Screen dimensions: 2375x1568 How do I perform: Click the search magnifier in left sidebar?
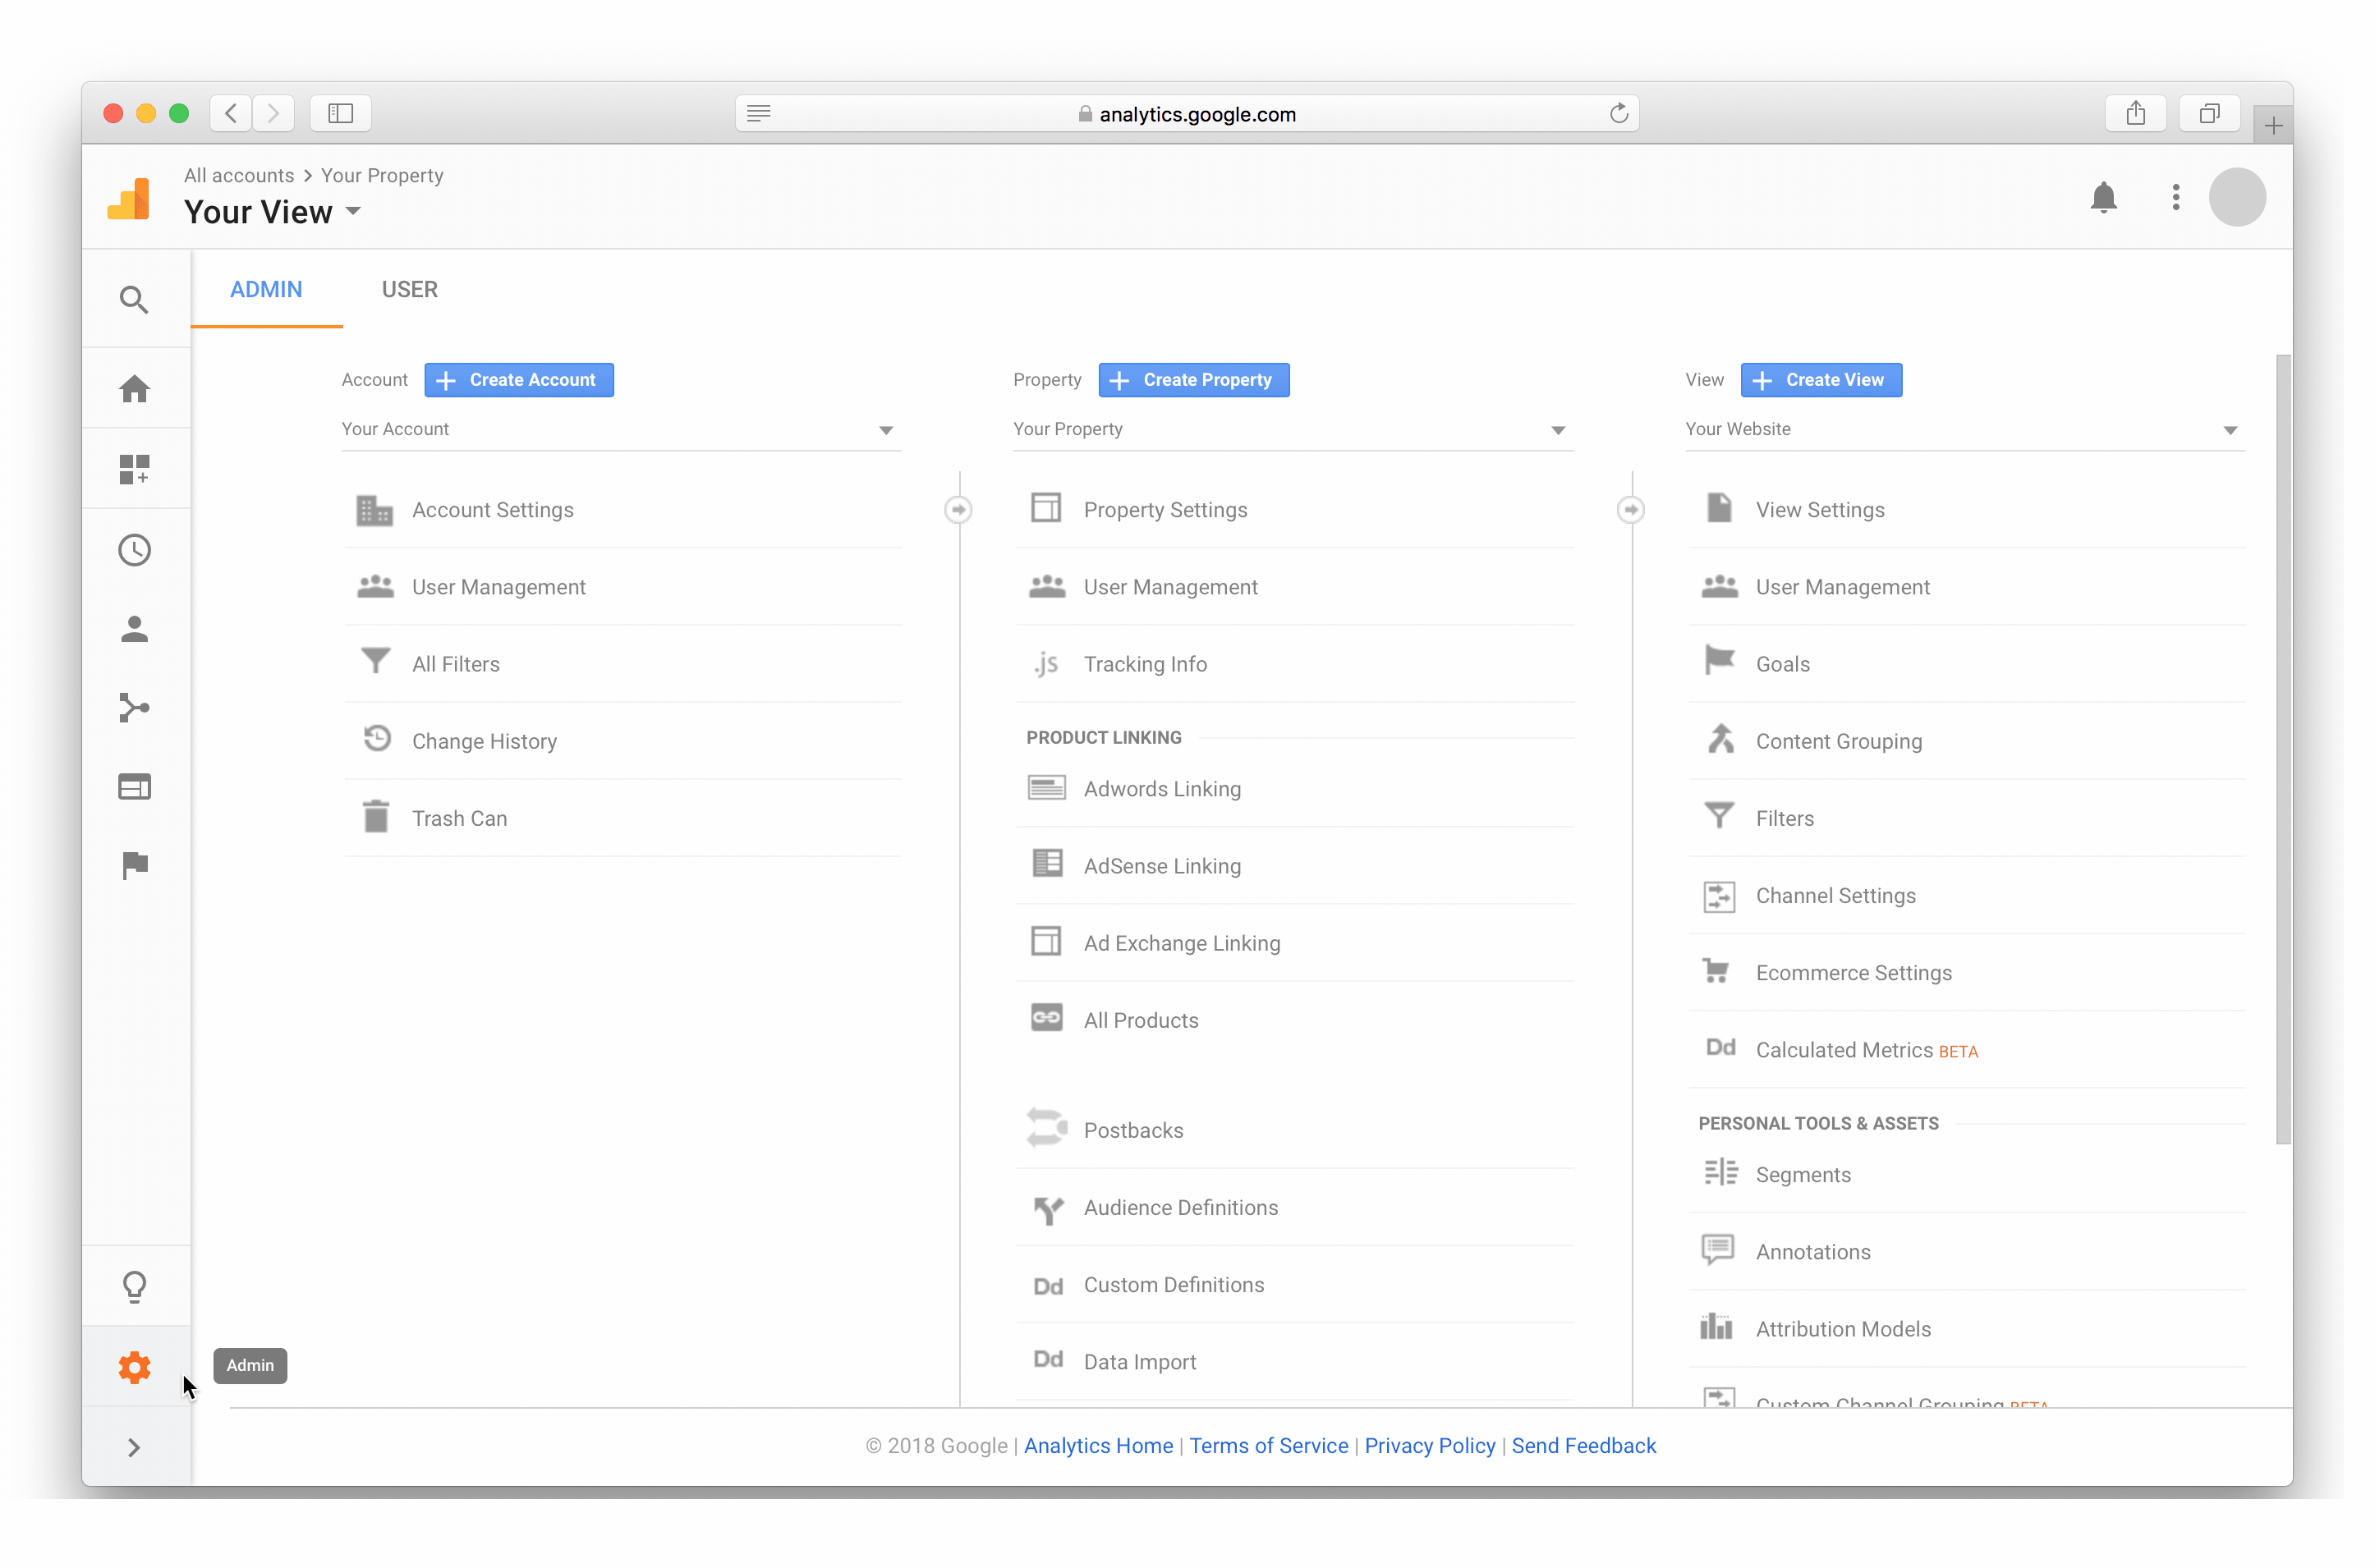pos(134,300)
